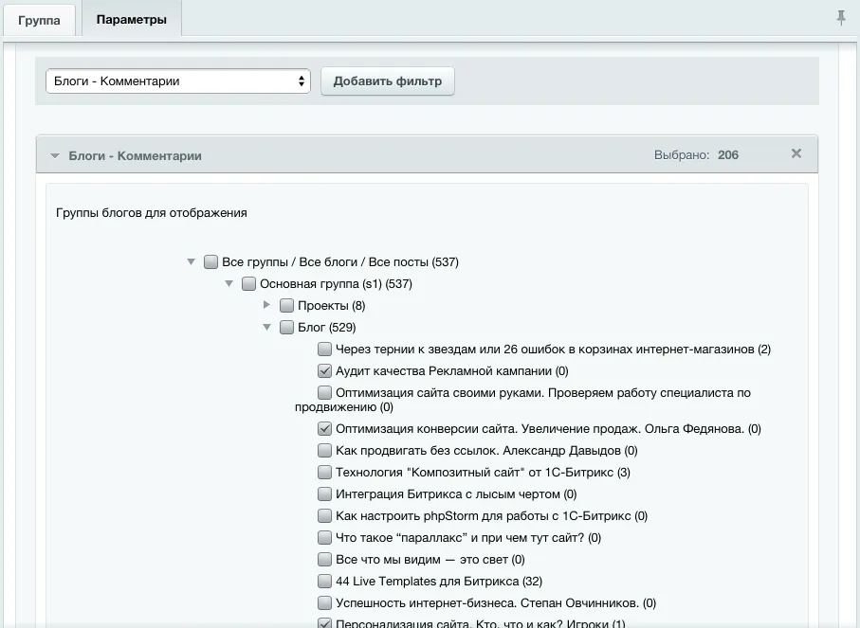
Task: Check 'Успешность интернет-бизнеса. Степан Овчинников'
Action: (322, 602)
